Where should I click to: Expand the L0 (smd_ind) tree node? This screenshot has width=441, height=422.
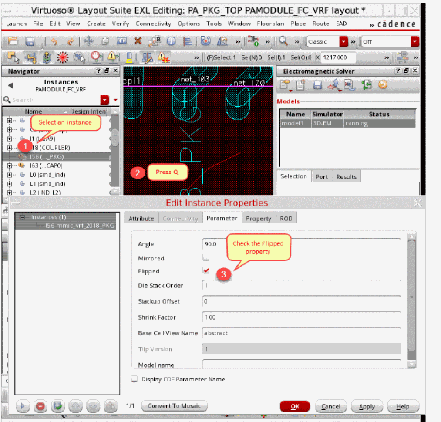tap(10, 175)
